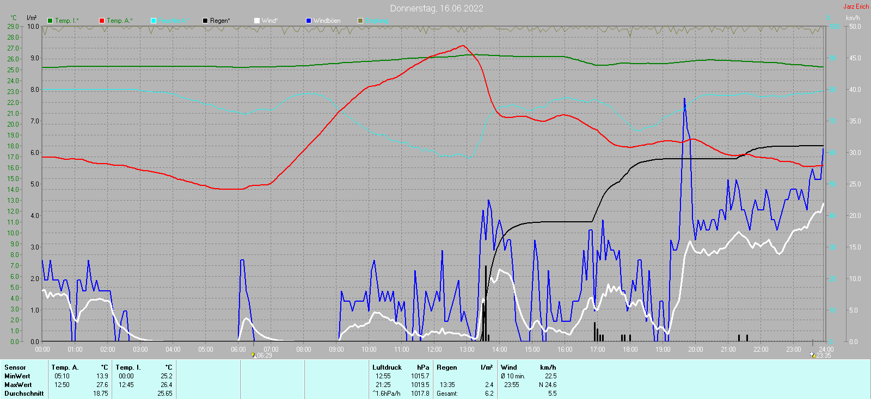Click the rain total value '6.2'
Viewport: 871px width, 399px height.
pos(489,394)
